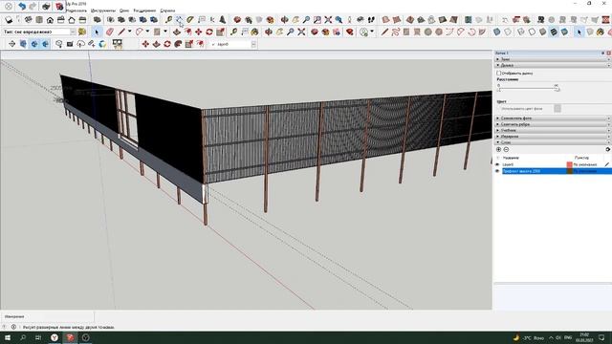Image resolution: width=612 pixels, height=344 pixels.
Task: Open the Window menu
Action: coord(124,11)
